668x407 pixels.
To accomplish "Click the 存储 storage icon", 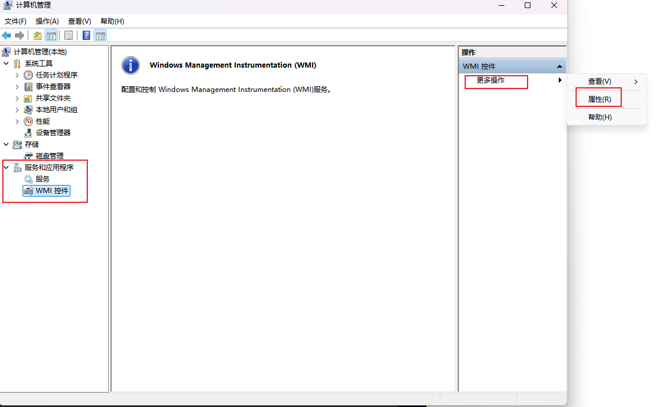I will click(x=17, y=145).
